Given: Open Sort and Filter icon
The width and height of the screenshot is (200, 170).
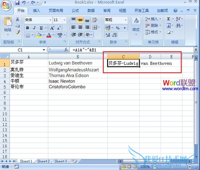Looking at the screenshot, I should click(x=178, y=19).
